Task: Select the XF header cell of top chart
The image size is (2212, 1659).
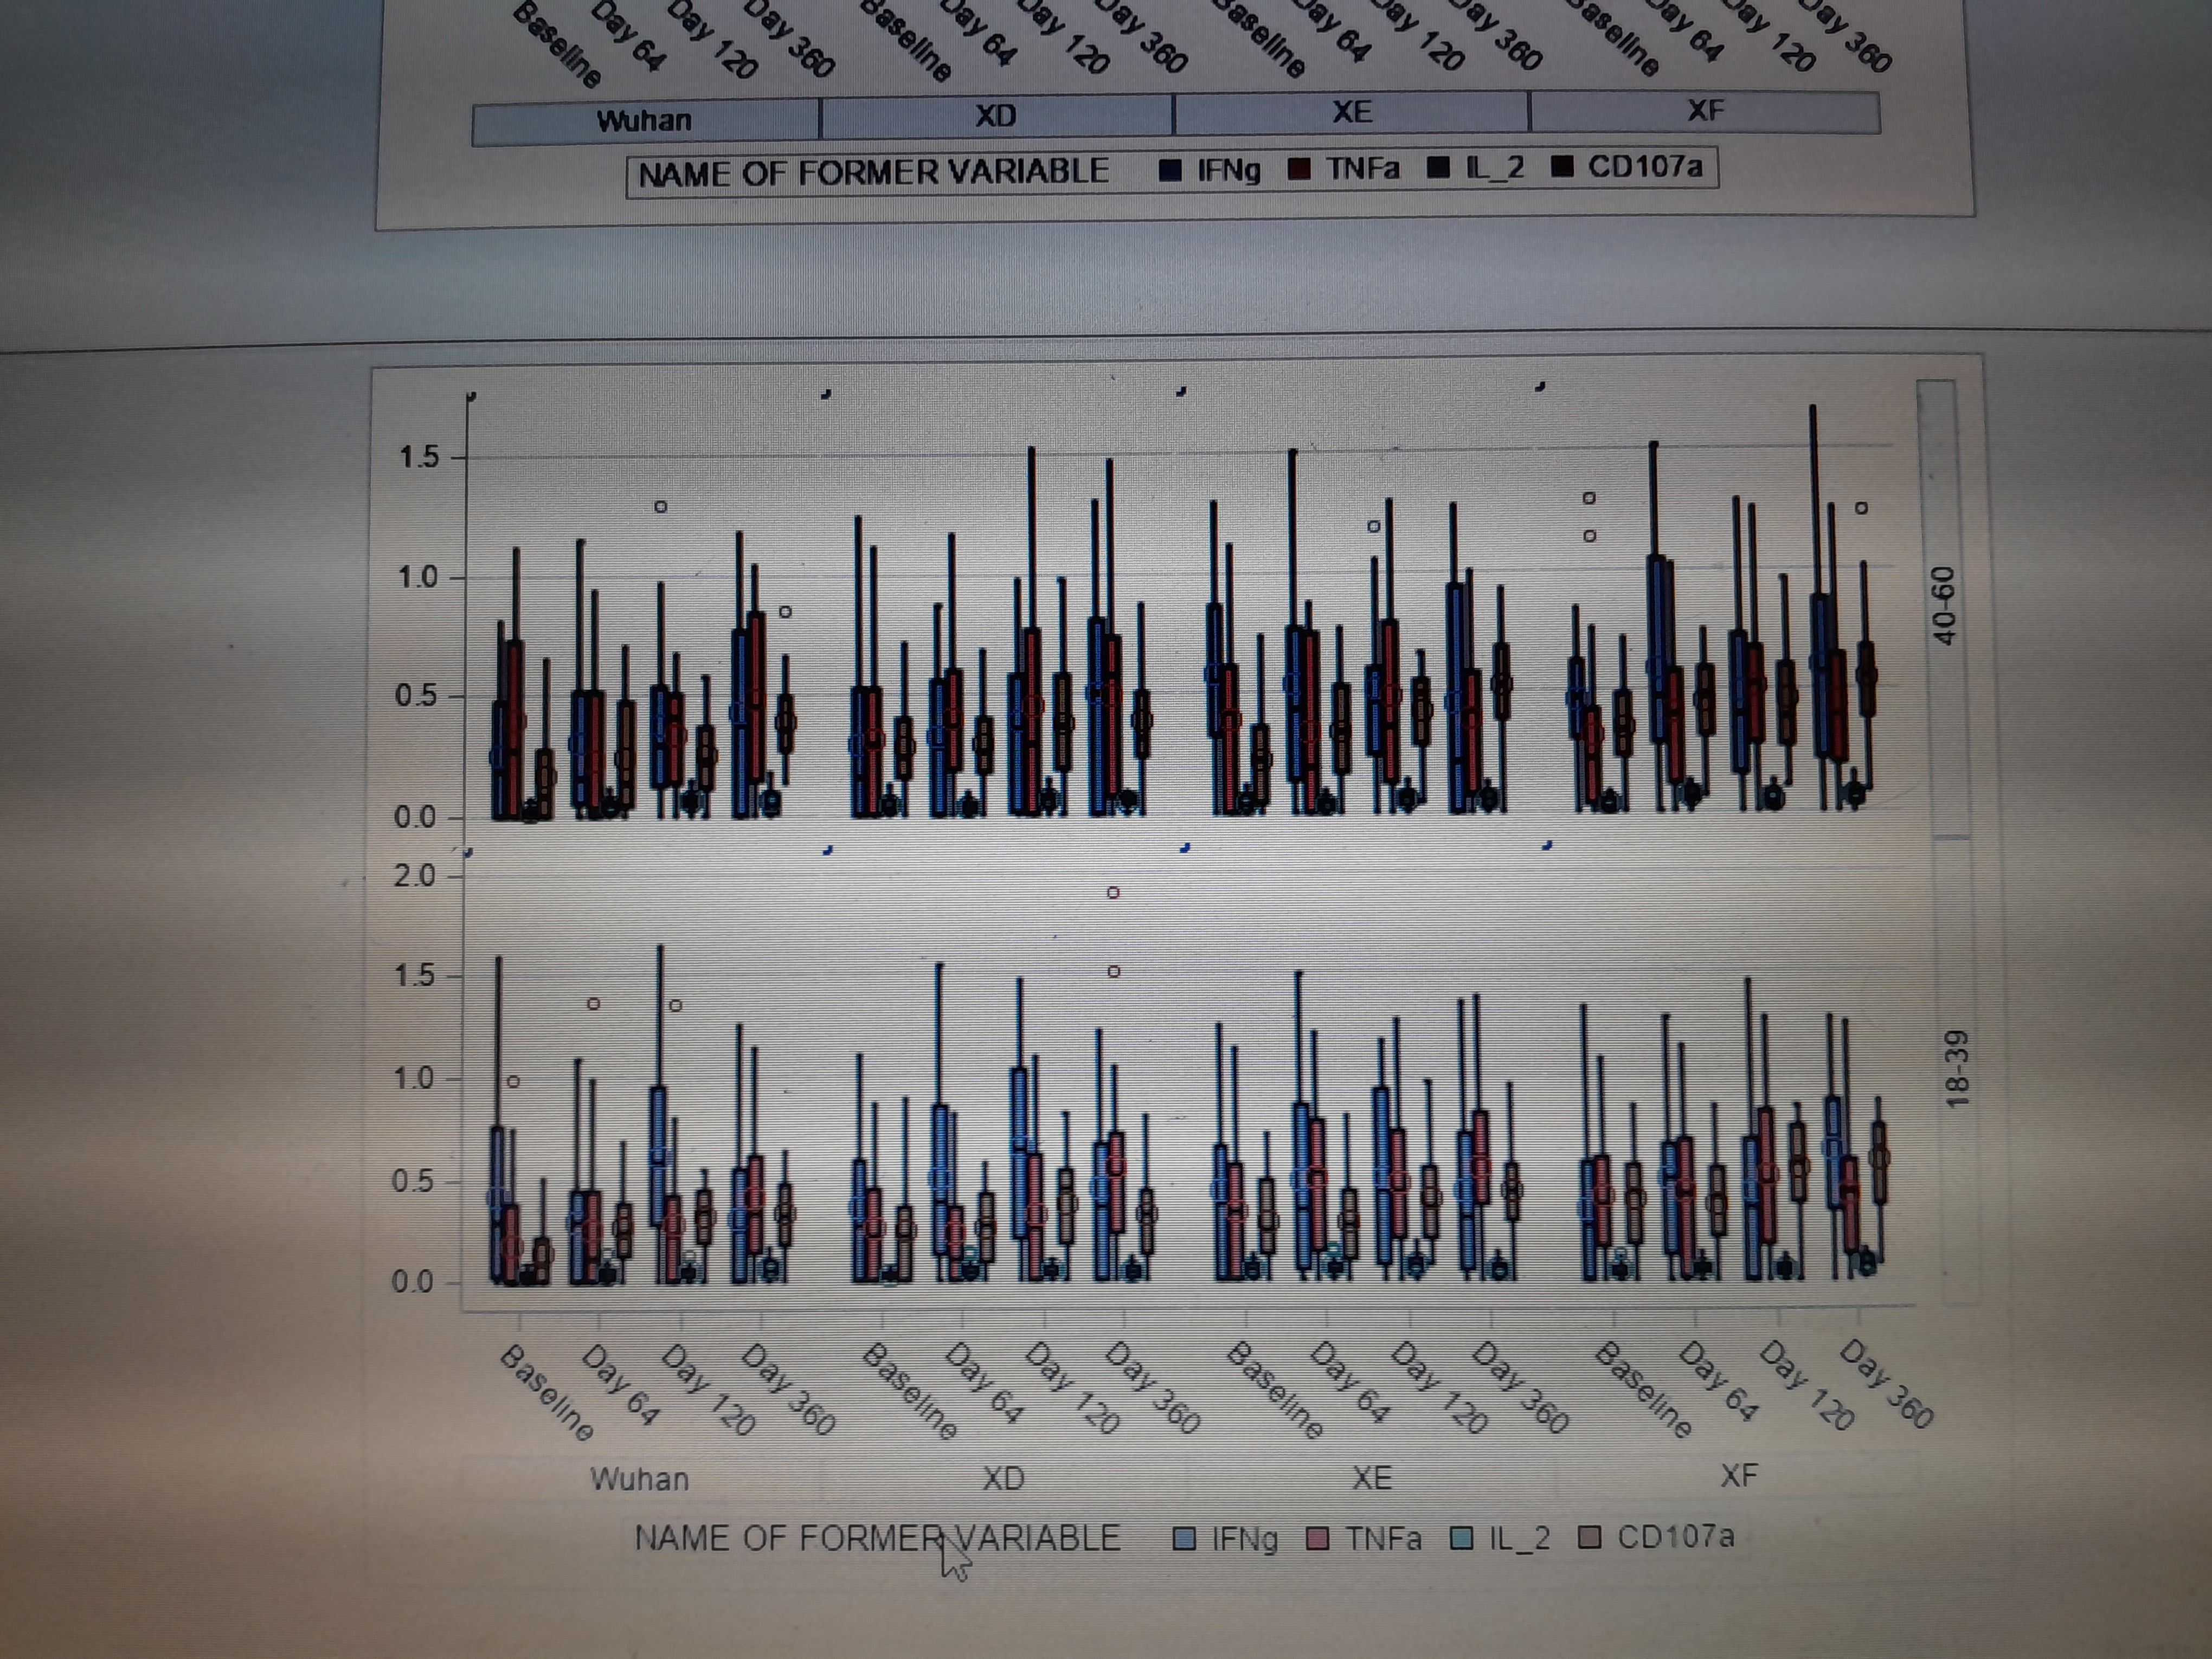Action: (1705, 110)
